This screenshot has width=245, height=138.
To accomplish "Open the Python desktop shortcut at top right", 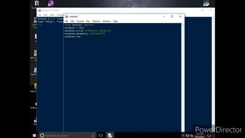I will pos(206,3).
